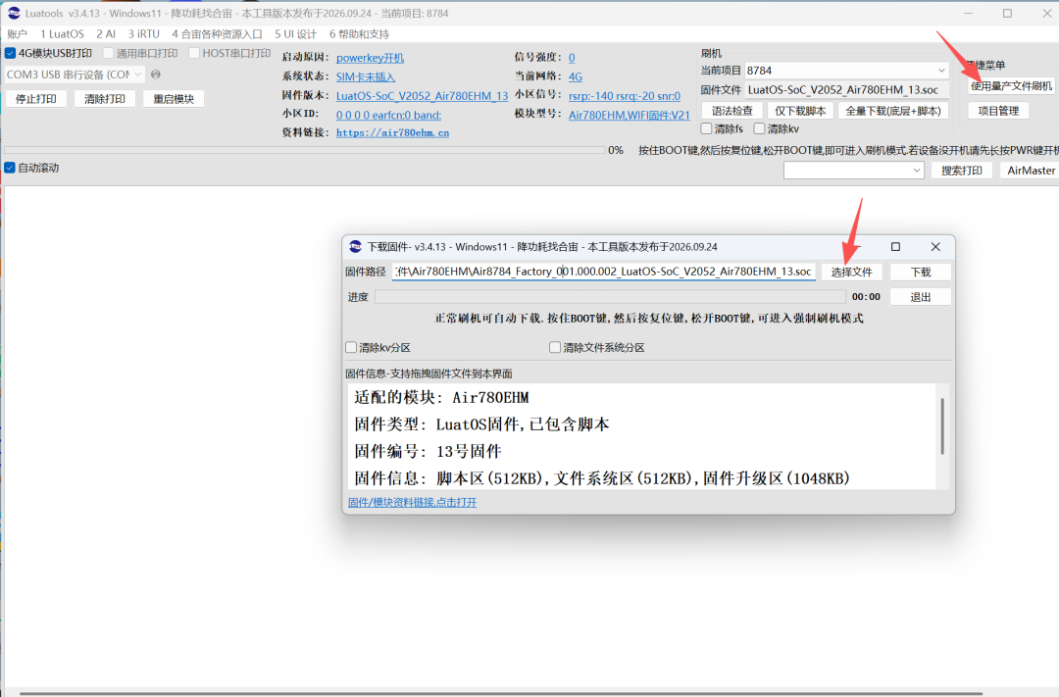Image resolution: width=1059 pixels, height=697 pixels.
Task: Click firmware version LuatOS-SoC_V2052 link
Action: tap(422, 96)
